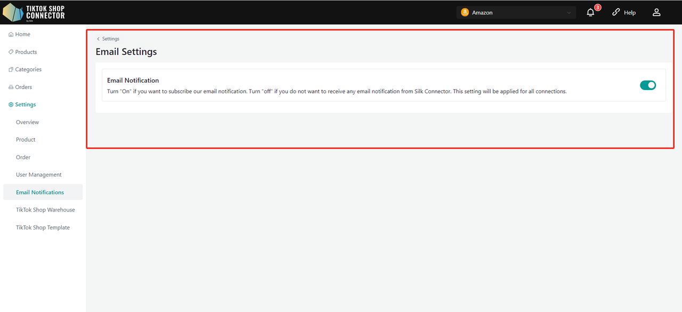Click the back chevron beside Settings

coord(98,39)
